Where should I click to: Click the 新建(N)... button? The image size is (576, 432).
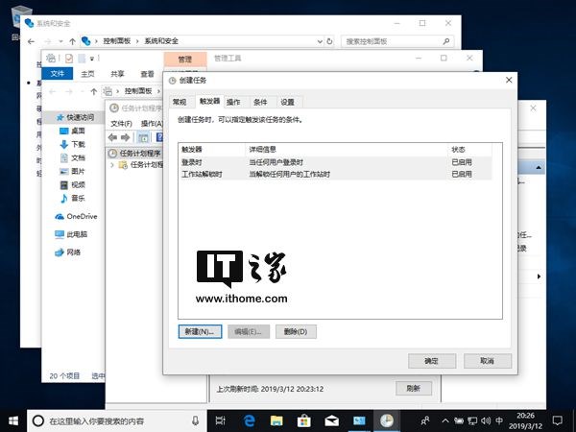click(x=200, y=331)
